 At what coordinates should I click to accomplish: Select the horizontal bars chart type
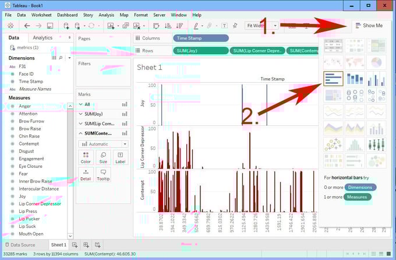coord(334,79)
